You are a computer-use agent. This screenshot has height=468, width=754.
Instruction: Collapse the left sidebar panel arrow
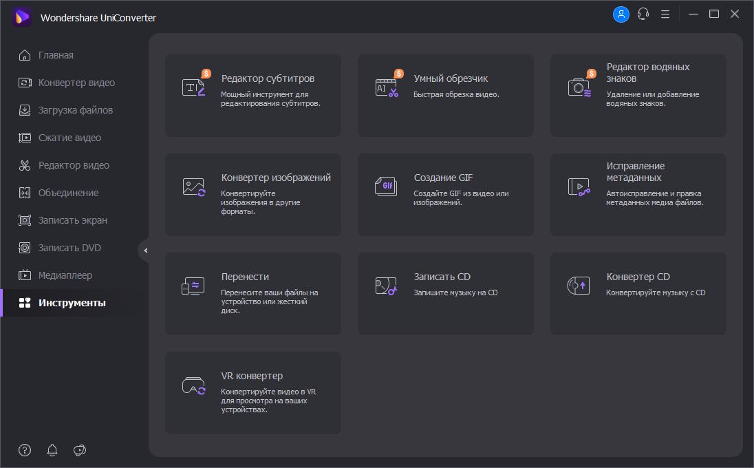click(x=144, y=251)
